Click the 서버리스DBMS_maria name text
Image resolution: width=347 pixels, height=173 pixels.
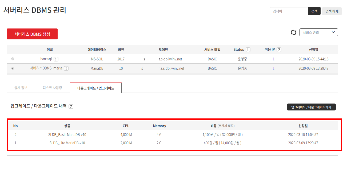pyautogui.click(x=46, y=68)
